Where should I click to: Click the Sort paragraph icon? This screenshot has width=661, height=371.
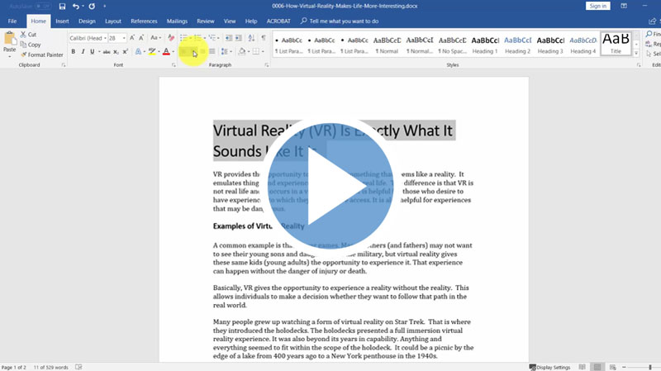250,38
